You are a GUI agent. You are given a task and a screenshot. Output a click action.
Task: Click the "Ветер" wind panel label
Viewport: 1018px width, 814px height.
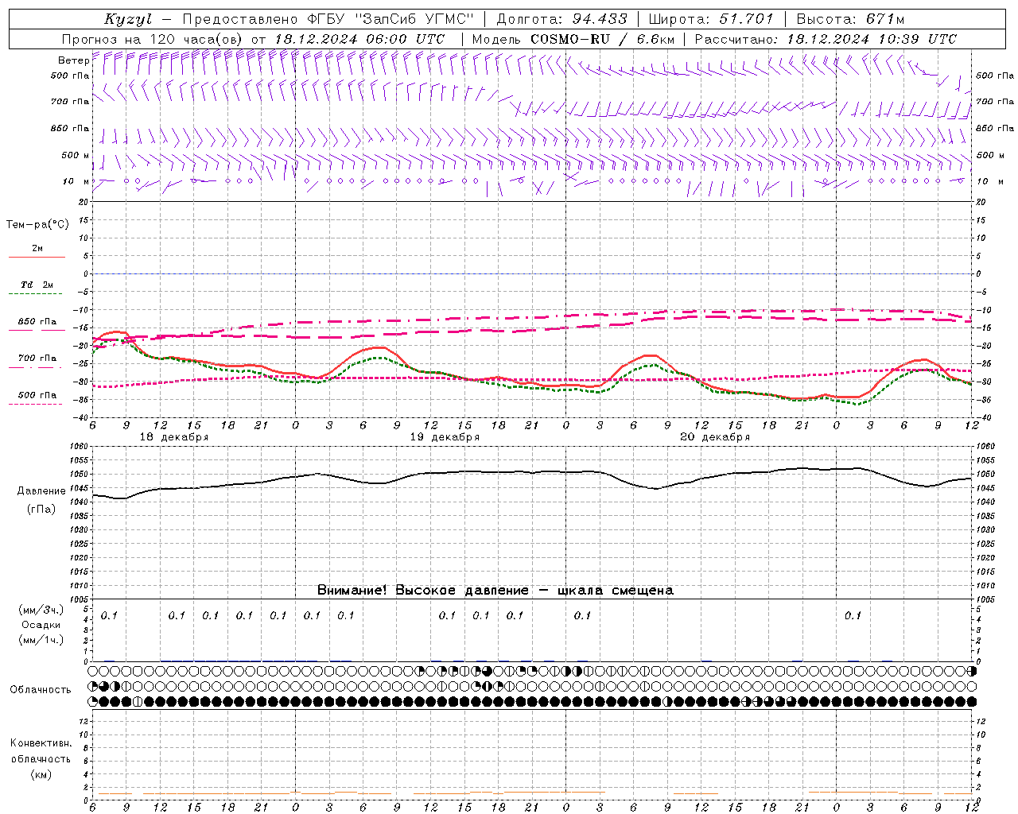point(73,60)
